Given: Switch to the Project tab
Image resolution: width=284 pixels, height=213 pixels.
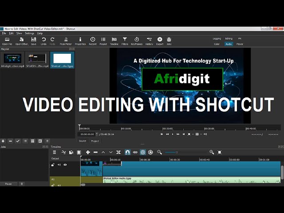Looking at the screenshot, I should pyautogui.click(x=95, y=141).
